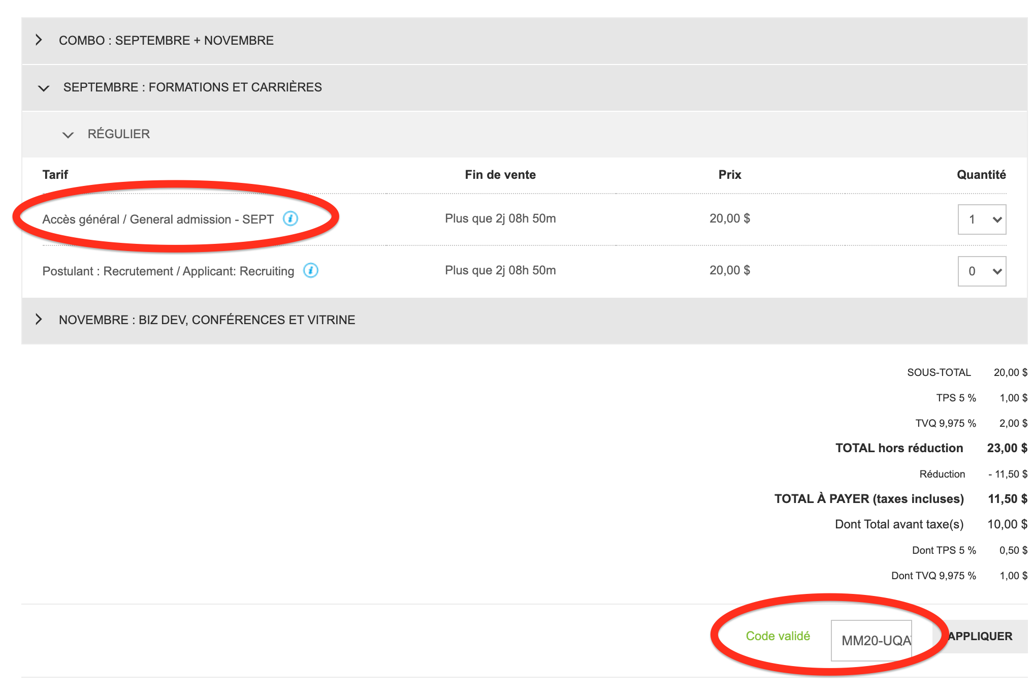Viewport: 1033px width, 693px height.
Task: Open quantity dropdown for Postulant Recrutement
Action: coord(981,271)
